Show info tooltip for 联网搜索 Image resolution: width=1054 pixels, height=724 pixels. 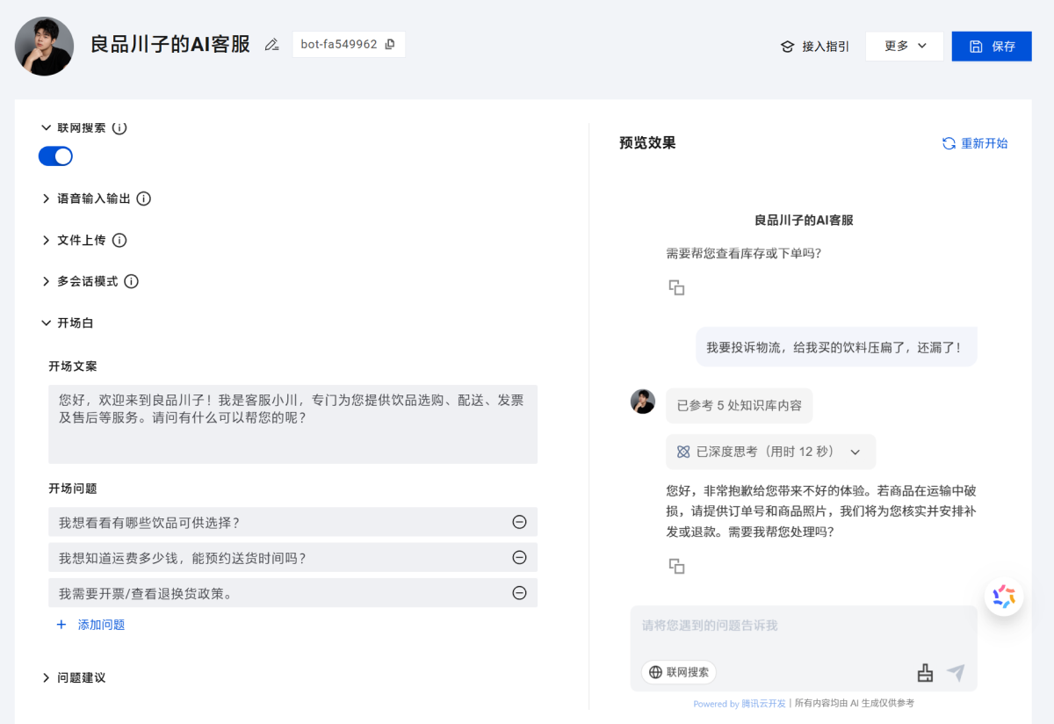(119, 128)
